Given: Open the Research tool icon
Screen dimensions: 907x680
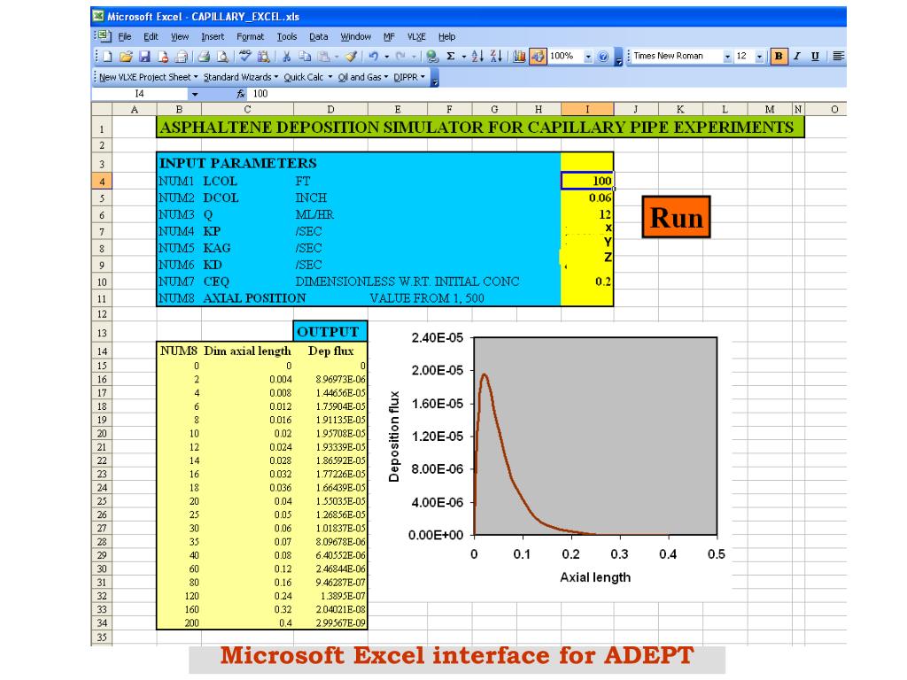Looking at the screenshot, I should pyautogui.click(x=264, y=56).
